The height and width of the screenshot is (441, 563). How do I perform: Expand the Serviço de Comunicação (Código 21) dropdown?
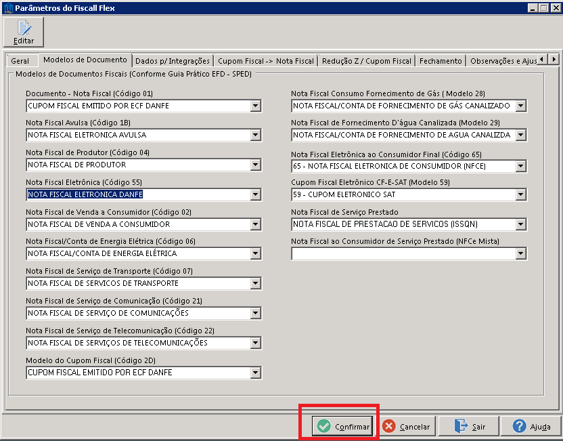pyautogui.click(x=255, y=313)
